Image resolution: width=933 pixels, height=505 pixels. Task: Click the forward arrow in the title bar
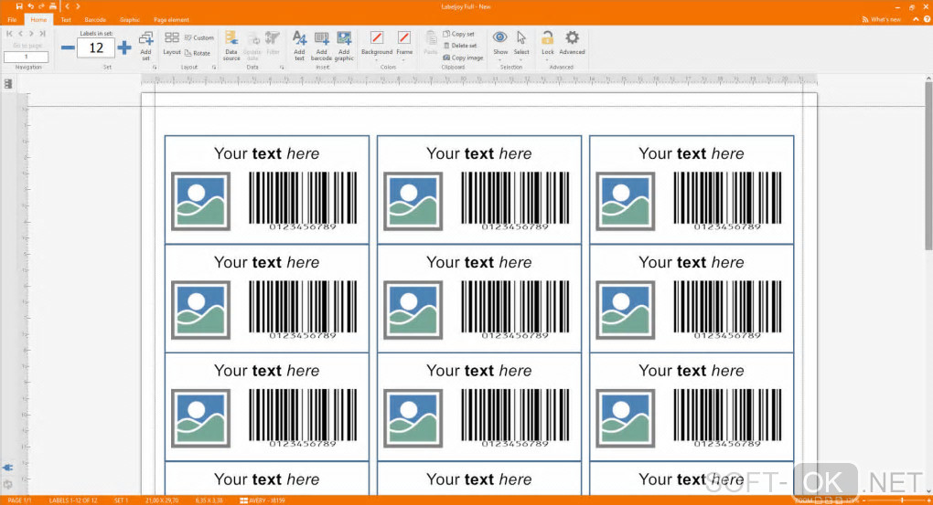[78, 6]
